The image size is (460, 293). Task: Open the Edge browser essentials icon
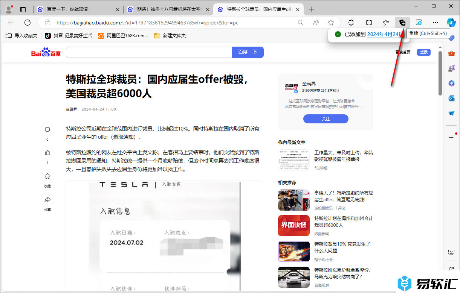[419, 23]
